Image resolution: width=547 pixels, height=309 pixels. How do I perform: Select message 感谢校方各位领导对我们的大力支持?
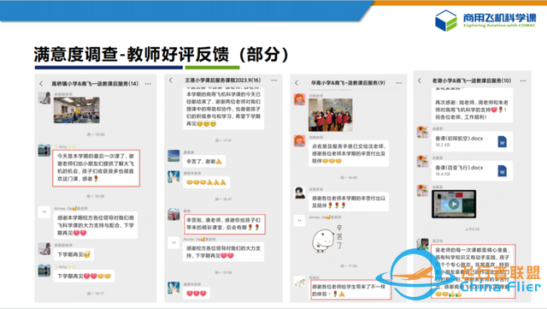click(x=223, y=252)
